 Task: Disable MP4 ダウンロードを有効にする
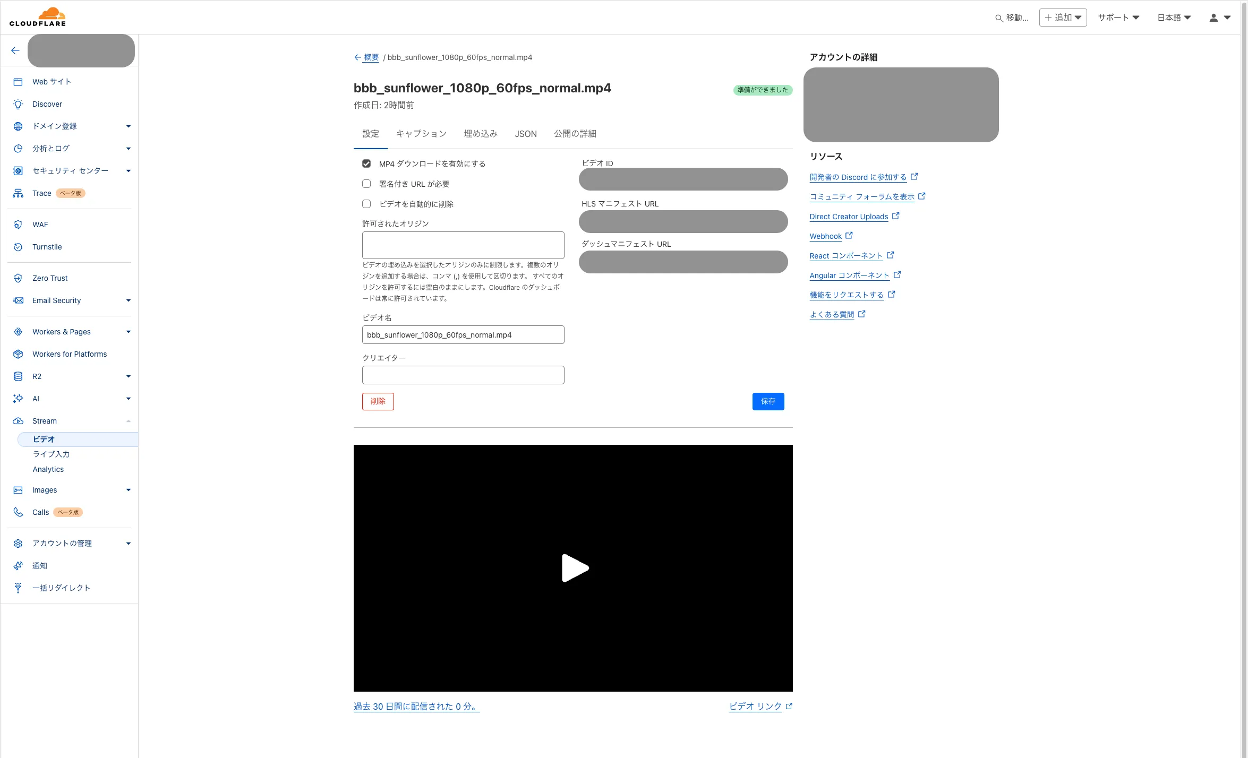click(x=366, y=163)
